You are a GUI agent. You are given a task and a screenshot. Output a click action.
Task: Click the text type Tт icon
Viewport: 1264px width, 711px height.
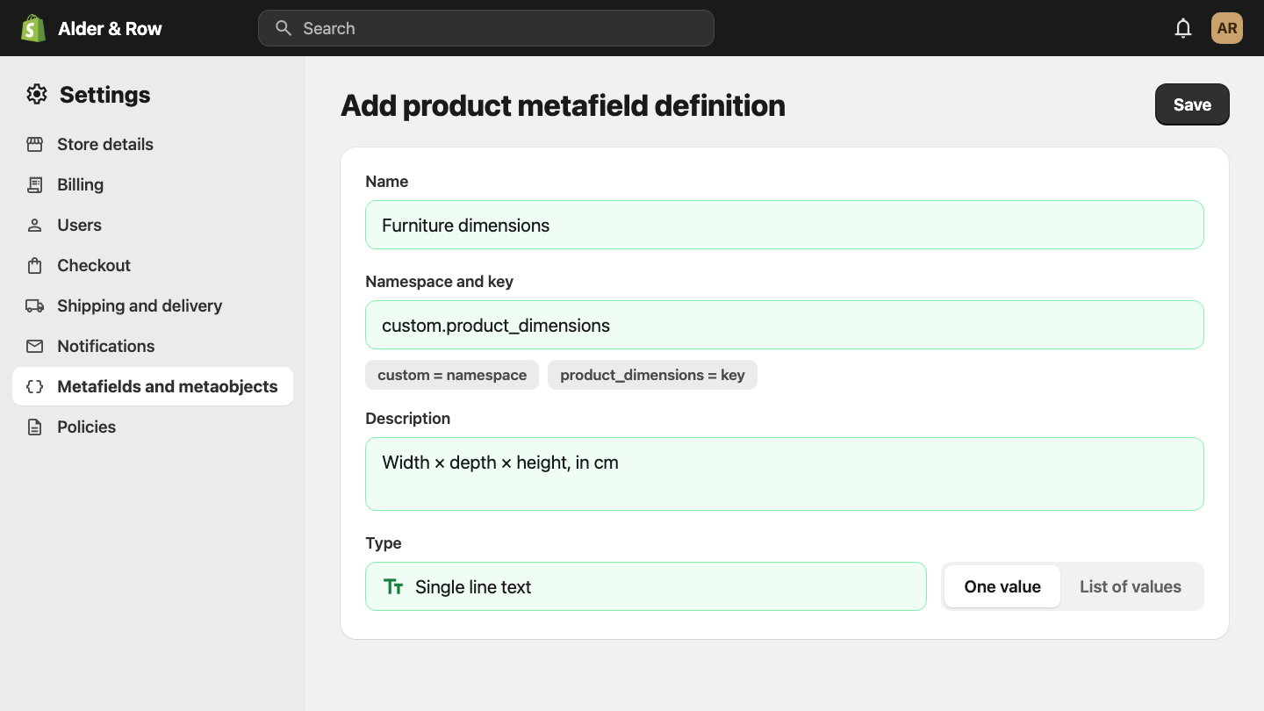pyautogui.click(x=393, y=586)
